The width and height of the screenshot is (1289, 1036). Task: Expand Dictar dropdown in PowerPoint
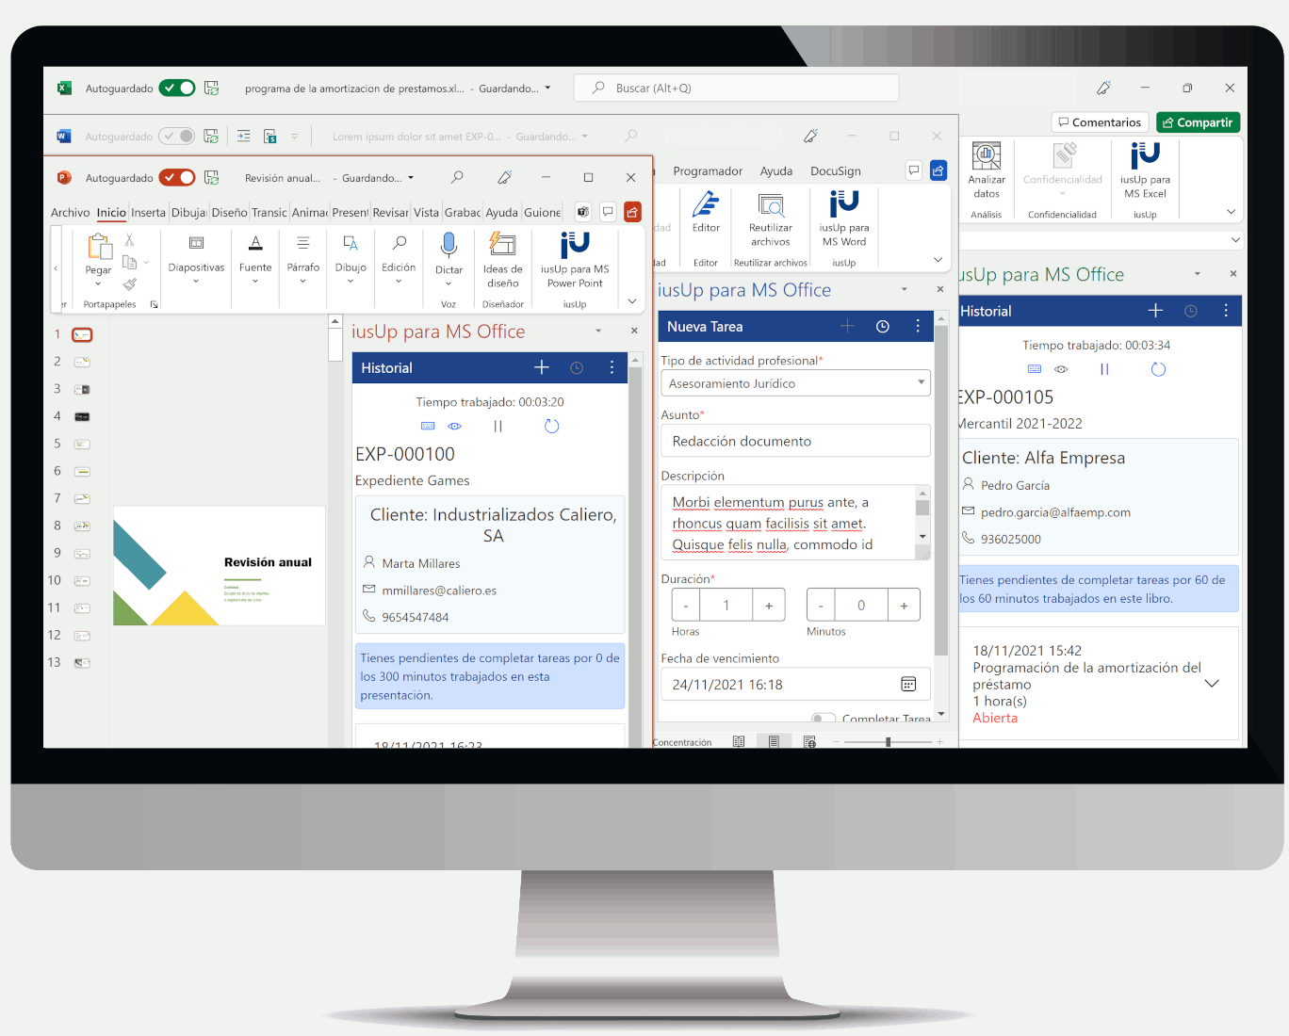(449, 283)
